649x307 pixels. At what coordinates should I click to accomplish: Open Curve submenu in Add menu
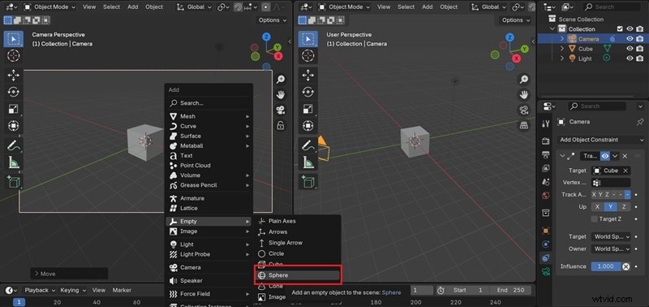click(x=209, y=126)
